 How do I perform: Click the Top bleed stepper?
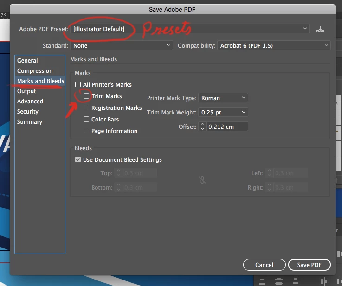pyautogui.click(x=118, y=173)
